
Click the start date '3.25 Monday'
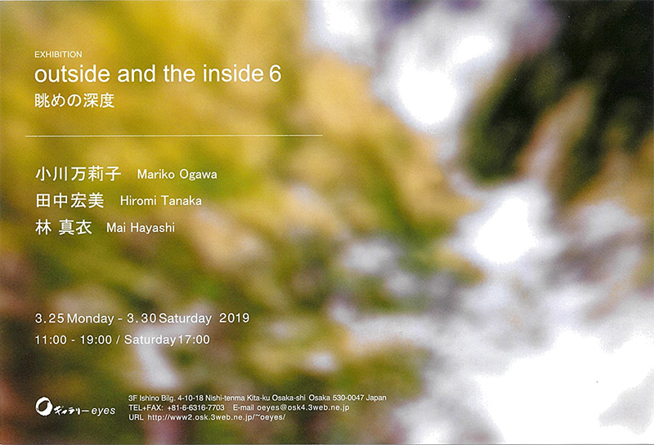tap(73, 318)
